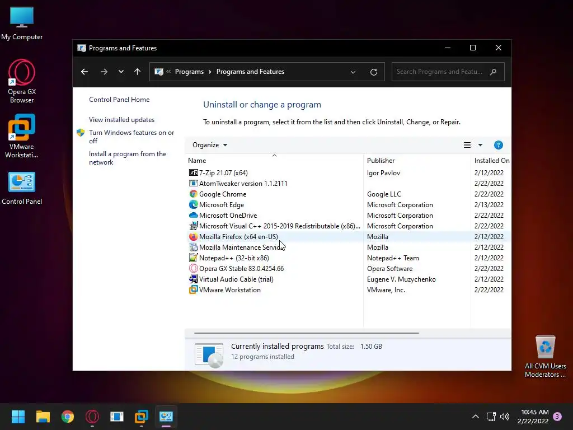Expand the address bar path chevrons before Programs

pyautogui.click(x=168, y=72)
